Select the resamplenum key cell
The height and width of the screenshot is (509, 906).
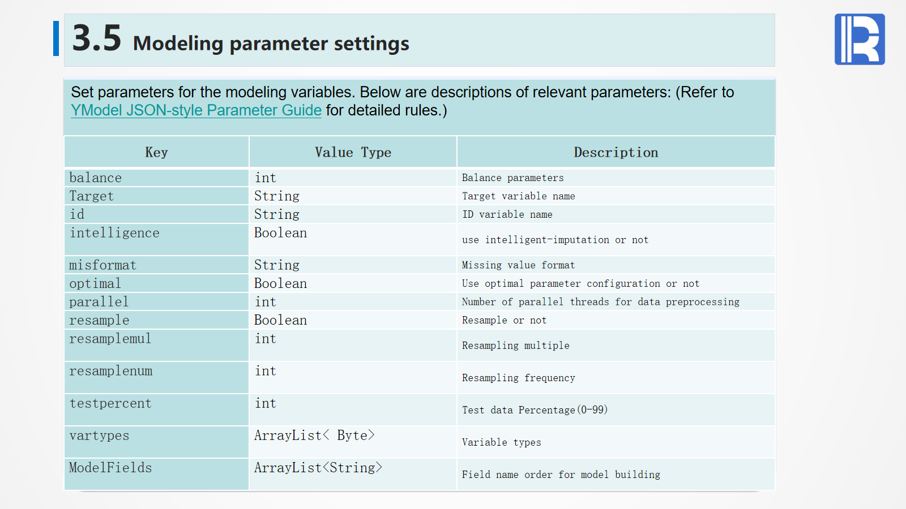[x=111, y=371]
